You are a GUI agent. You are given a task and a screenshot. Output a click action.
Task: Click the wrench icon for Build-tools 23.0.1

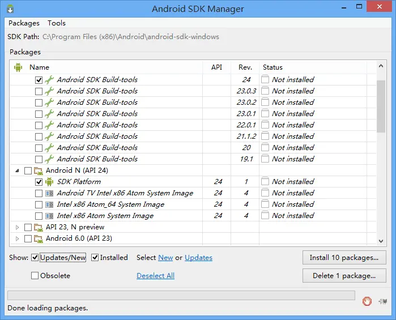coord(49,114)
